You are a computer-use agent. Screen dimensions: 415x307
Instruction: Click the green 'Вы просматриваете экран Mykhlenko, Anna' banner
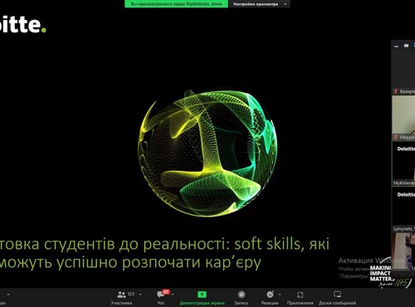coord(177,4)
